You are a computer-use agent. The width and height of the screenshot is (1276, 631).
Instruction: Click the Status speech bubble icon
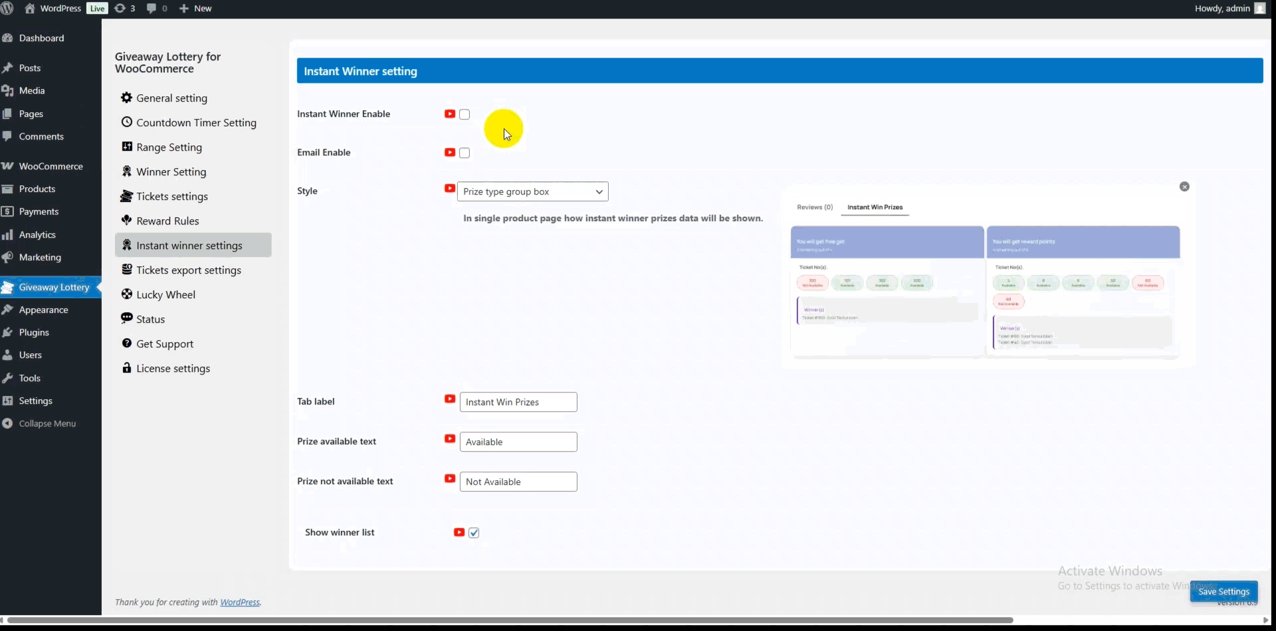pos(126,319)
